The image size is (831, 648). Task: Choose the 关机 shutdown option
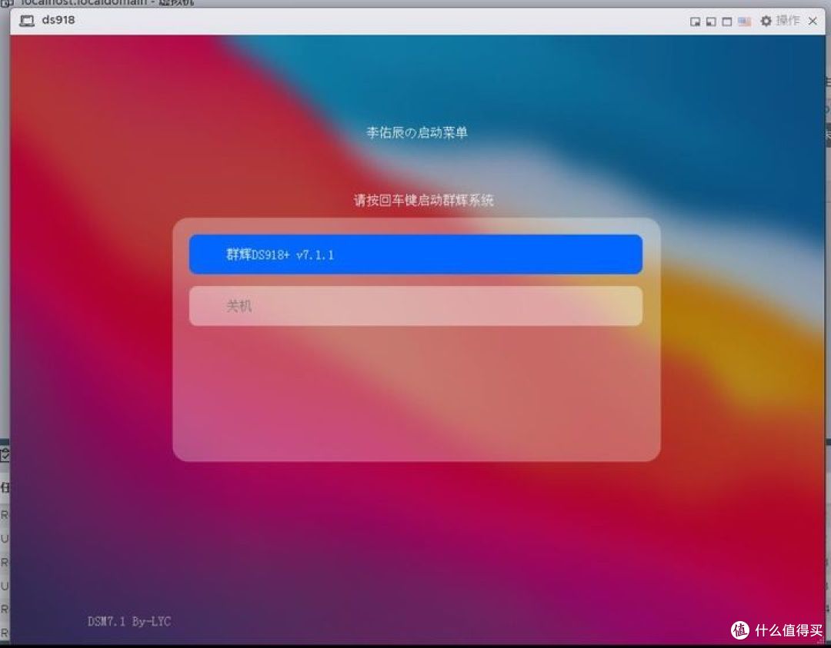[415, 306]
